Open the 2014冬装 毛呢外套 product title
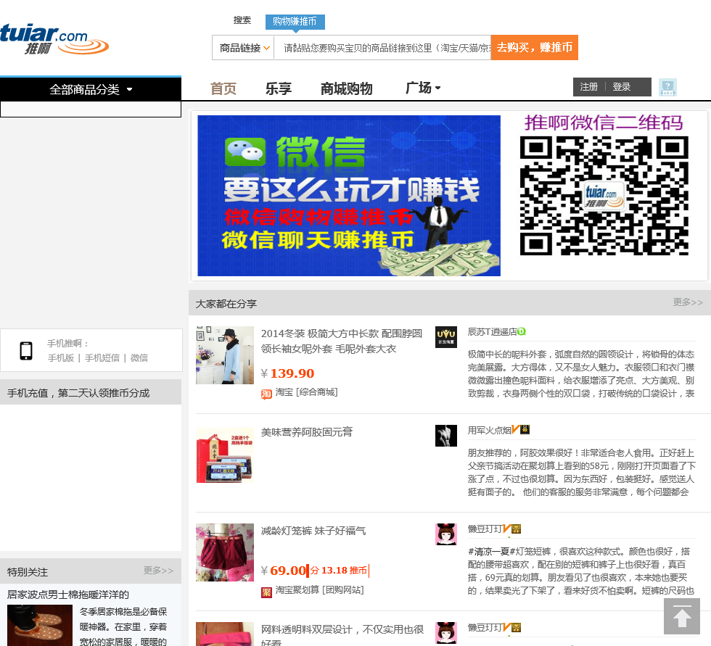The height and width of the screenshot is (646, 711). point(342,341)
